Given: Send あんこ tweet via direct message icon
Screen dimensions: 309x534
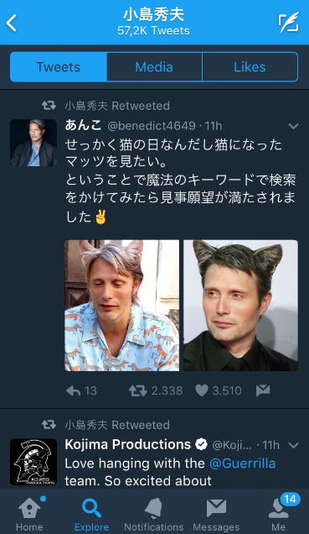Looking at the screenshot, I should (x=263, y=390).
